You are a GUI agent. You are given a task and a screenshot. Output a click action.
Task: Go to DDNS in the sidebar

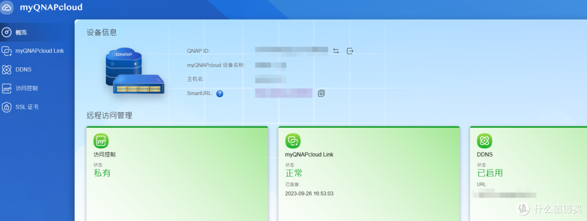(37, 70)
